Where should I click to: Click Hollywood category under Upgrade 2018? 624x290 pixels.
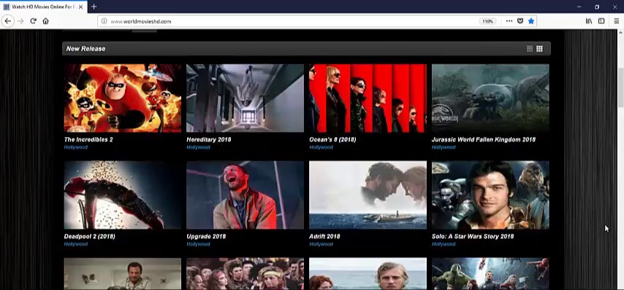click(x=198, y=244)
